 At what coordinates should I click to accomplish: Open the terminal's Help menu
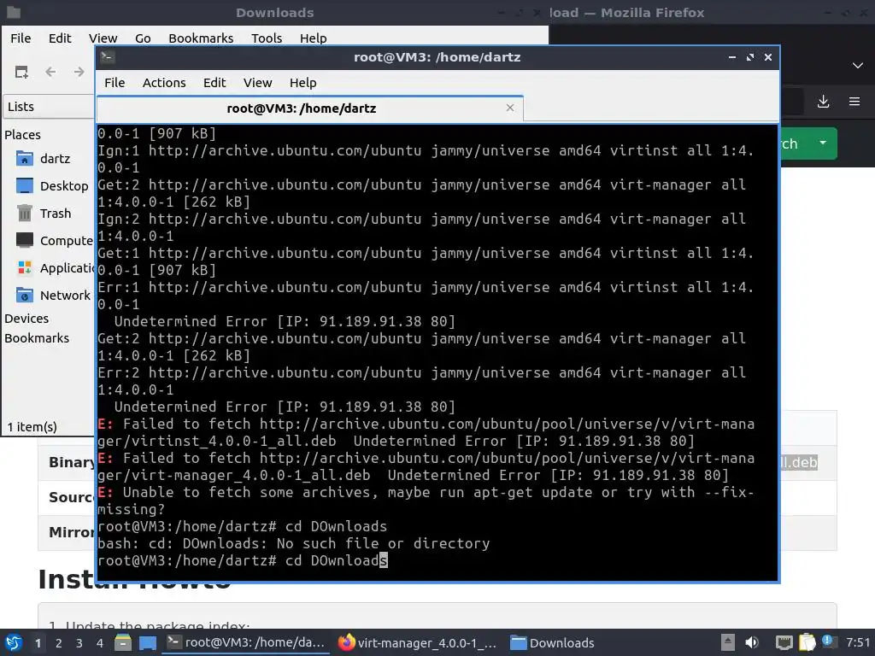pyautogui.click(x=303, y=83)
